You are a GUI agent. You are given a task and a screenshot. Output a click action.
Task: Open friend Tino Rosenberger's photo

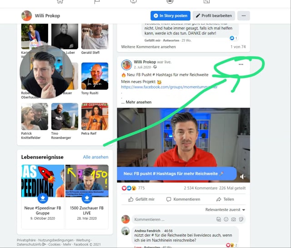coord(65,116)
